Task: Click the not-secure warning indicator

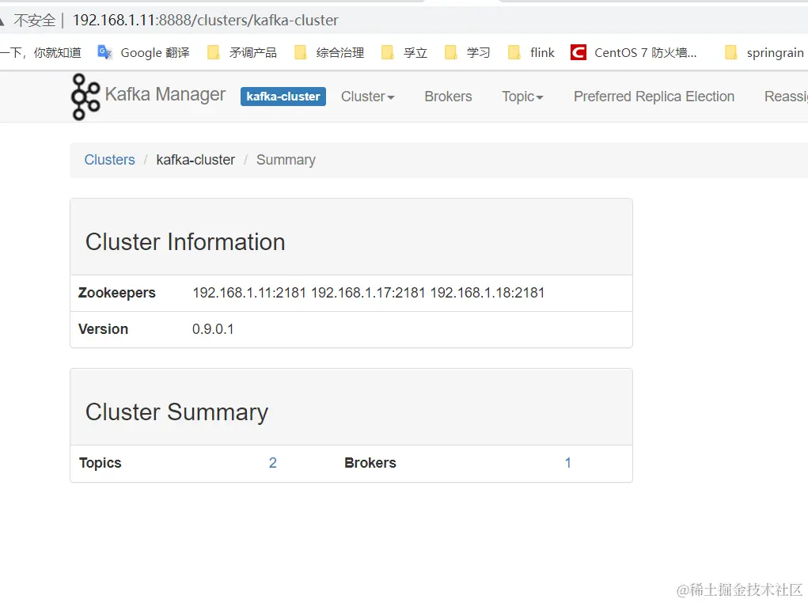Action: (28, 20)
